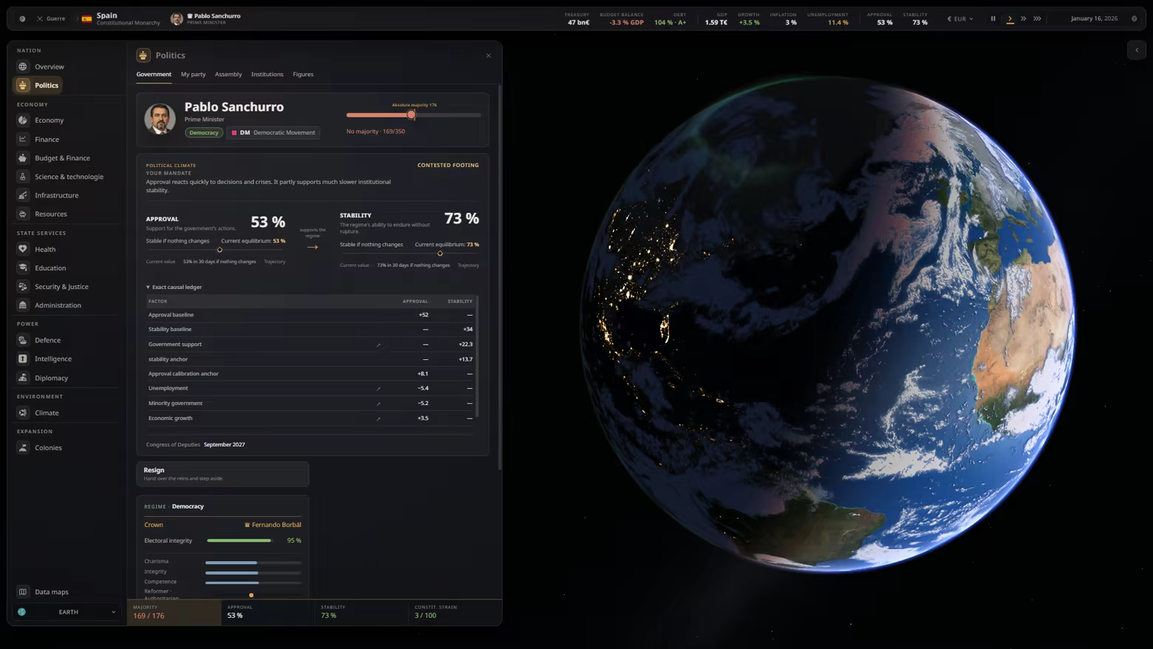This screenshot has width=1153, height=649.
Task: Click the absolute majority slider handle
Action: [412, 115]
